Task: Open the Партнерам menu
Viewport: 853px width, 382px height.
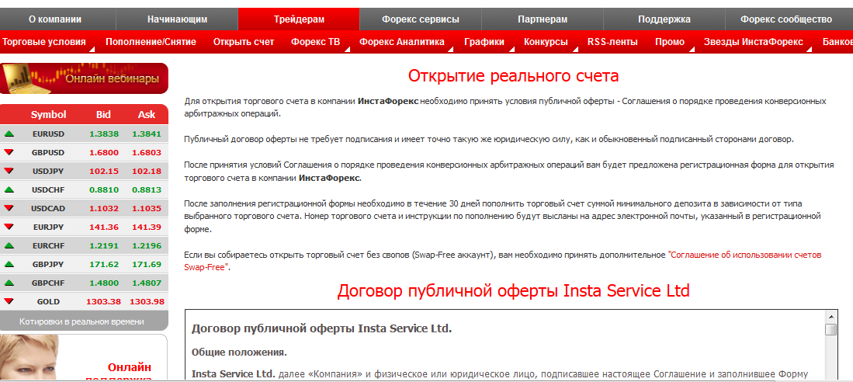Action: [x=543, y=19]
